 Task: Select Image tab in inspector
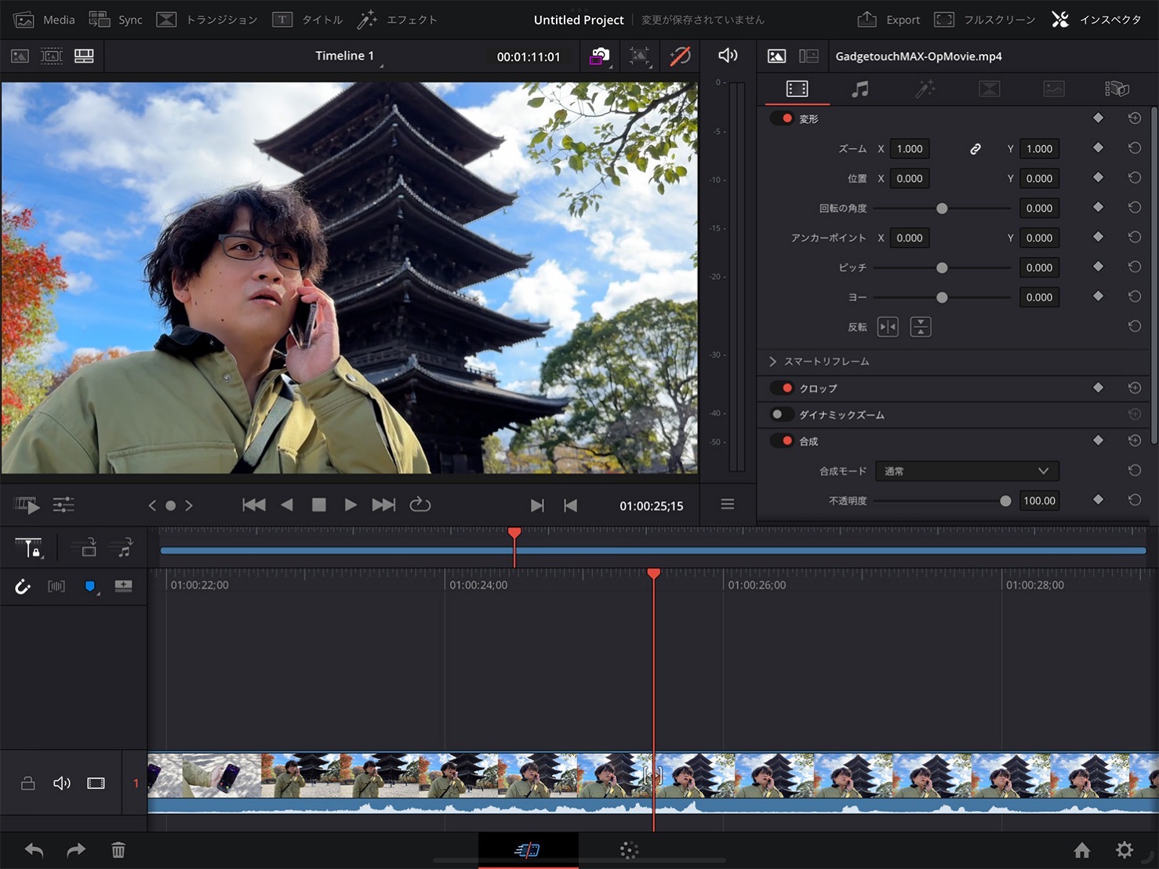[1054, 89]
